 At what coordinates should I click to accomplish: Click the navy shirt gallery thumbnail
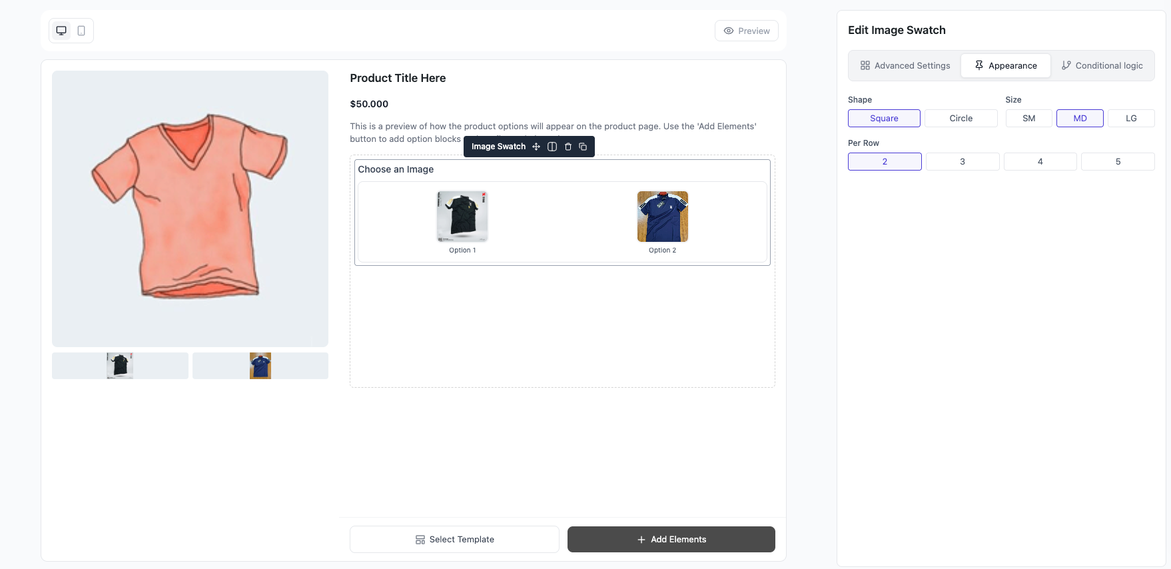pos(260,366)
